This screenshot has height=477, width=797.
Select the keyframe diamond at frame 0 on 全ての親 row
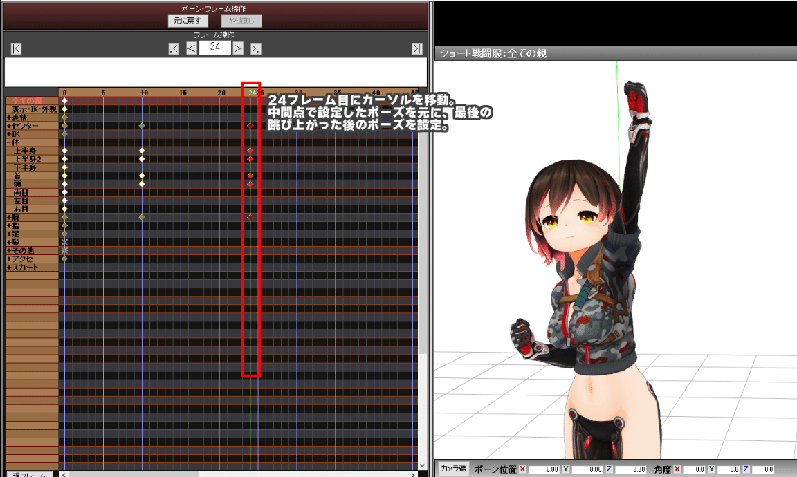click(x=64, y=100)
